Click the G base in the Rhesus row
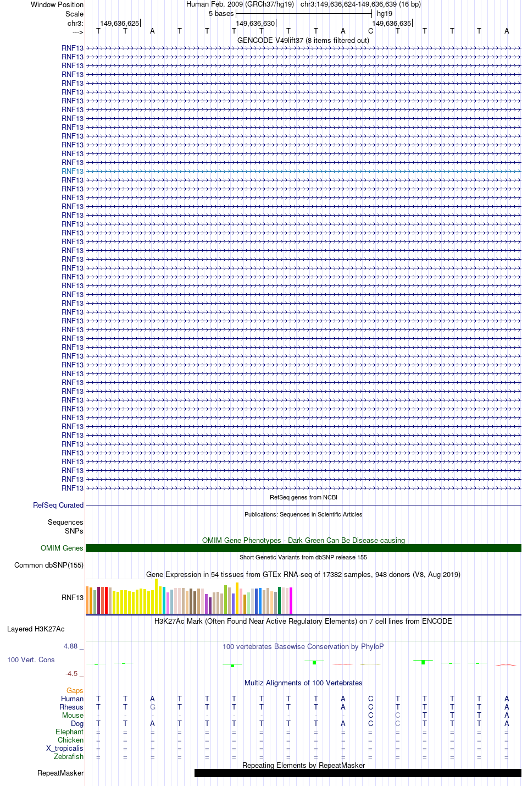The image size is (522, 786). coord(152,707)
